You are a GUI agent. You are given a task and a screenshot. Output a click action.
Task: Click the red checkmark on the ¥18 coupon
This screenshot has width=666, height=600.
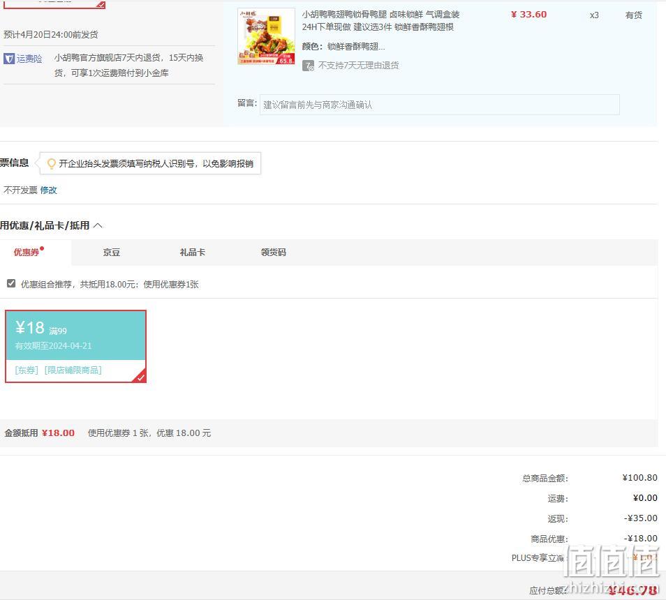click(140, 377)
